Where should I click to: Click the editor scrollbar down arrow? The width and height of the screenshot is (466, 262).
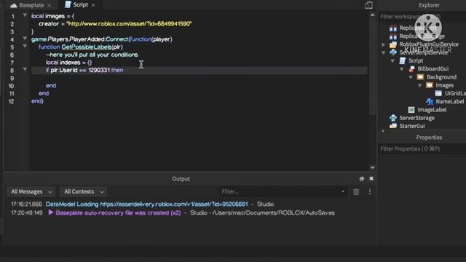coord(372,167)
